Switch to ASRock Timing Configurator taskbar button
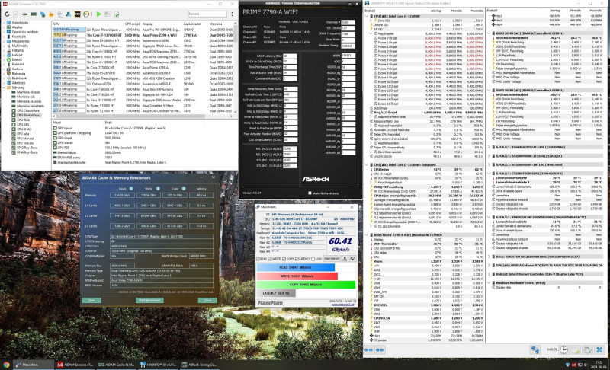This screenshot has width=610, height=370. tap(201, 365)
